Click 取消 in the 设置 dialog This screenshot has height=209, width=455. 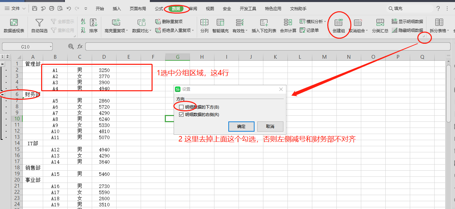[x=270, y=126]
